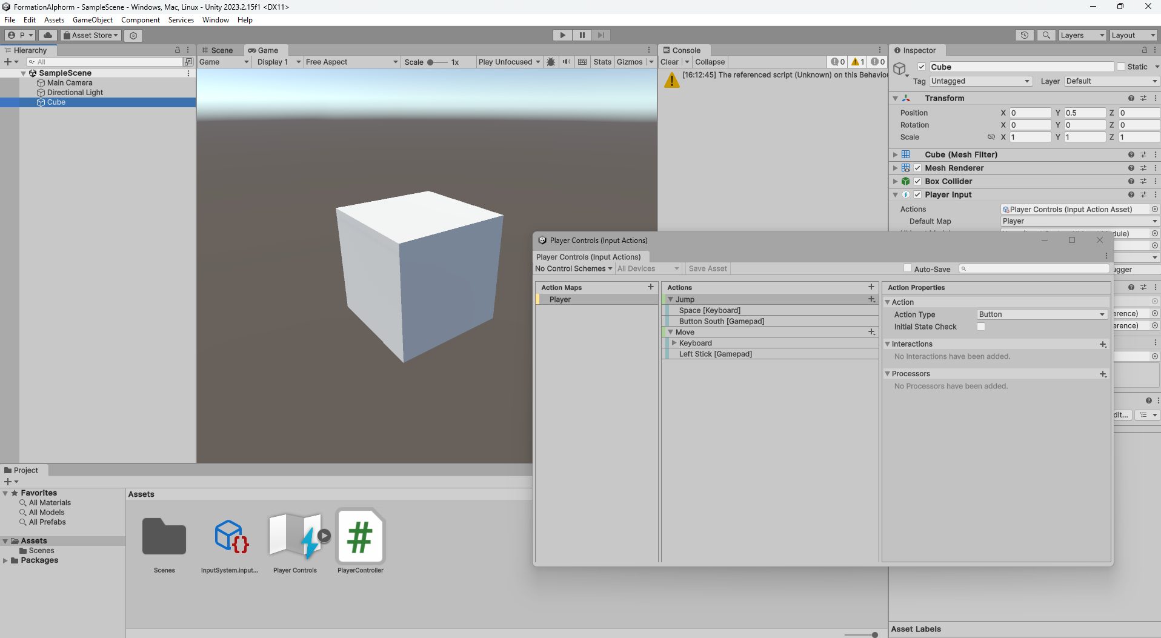
Task: Disable the Mesh Renderer component checkbox
Action: tap(917, 168)
